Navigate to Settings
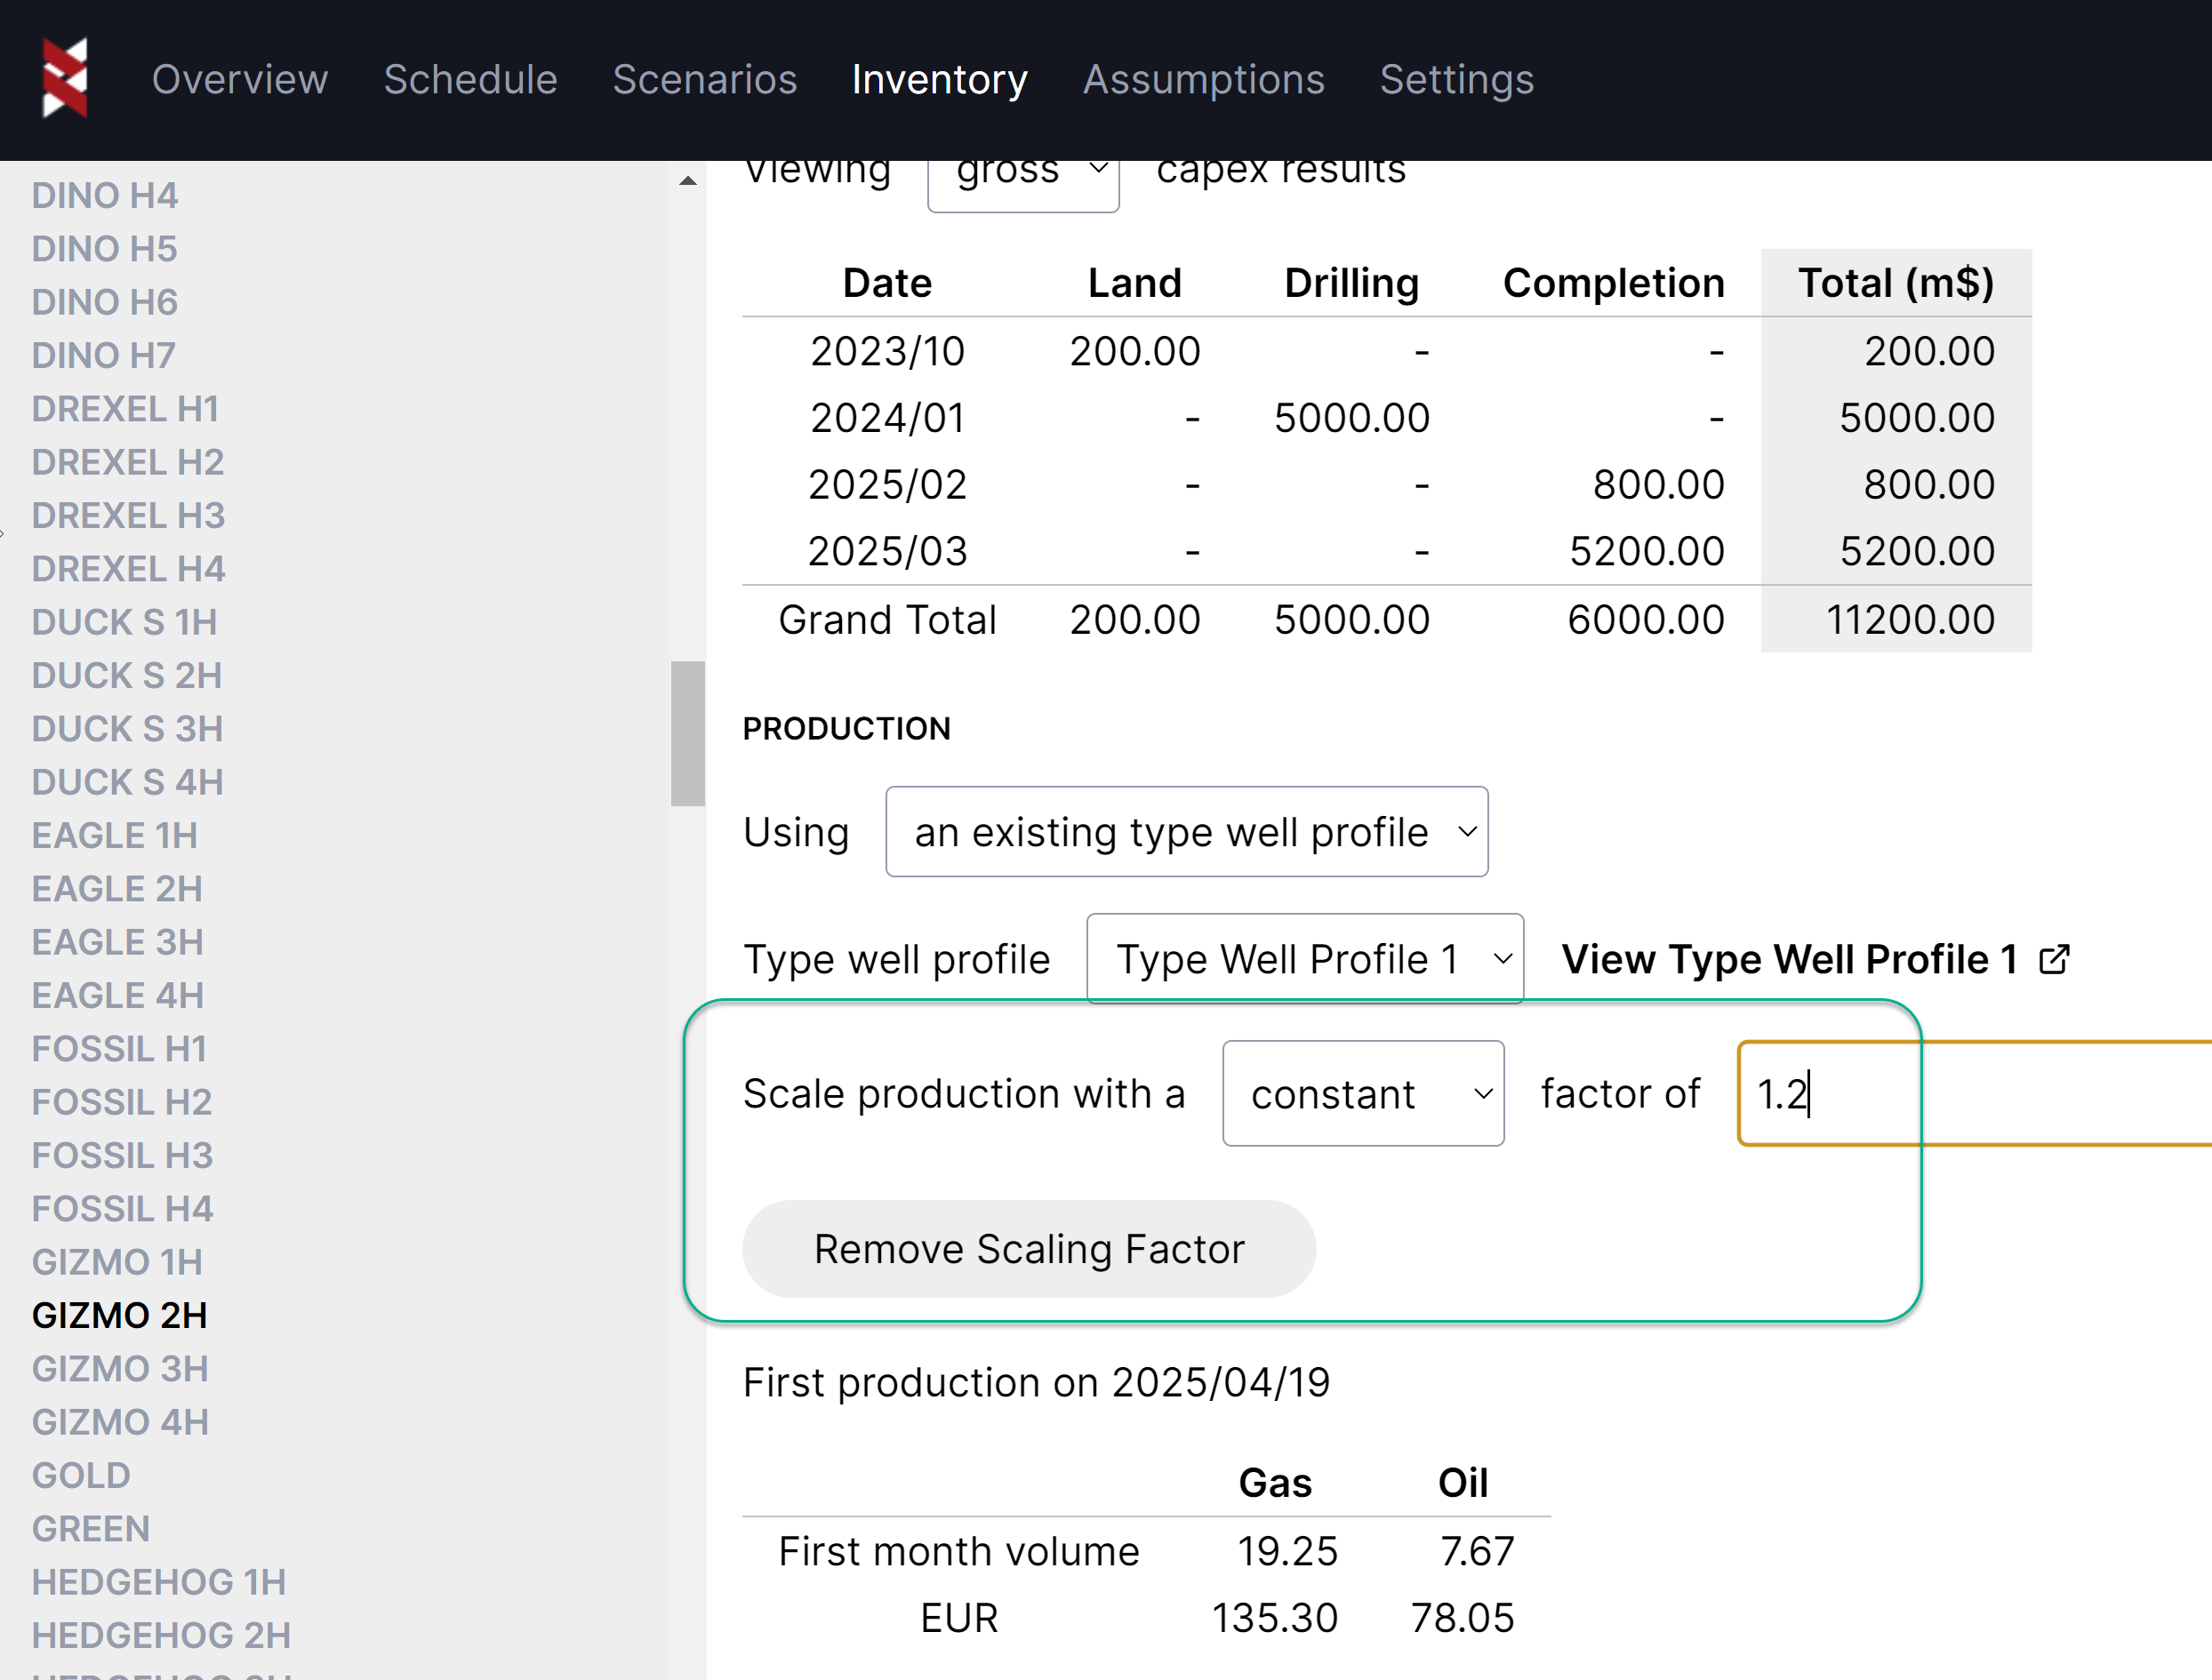The image size is (2212, 1680). pos(1456,79)
